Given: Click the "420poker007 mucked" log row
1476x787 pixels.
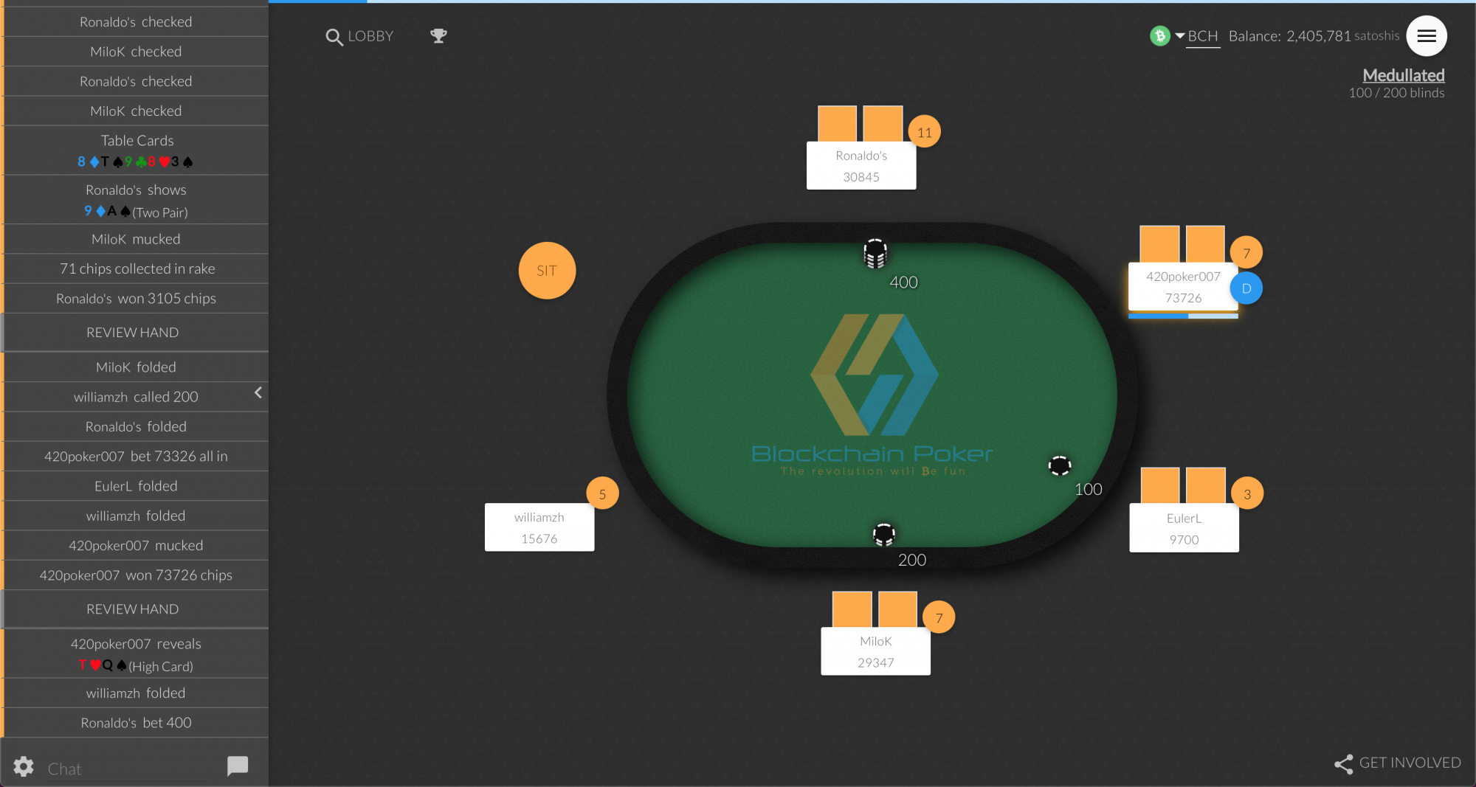Looking at the screenshot, I should click(136, 546).
